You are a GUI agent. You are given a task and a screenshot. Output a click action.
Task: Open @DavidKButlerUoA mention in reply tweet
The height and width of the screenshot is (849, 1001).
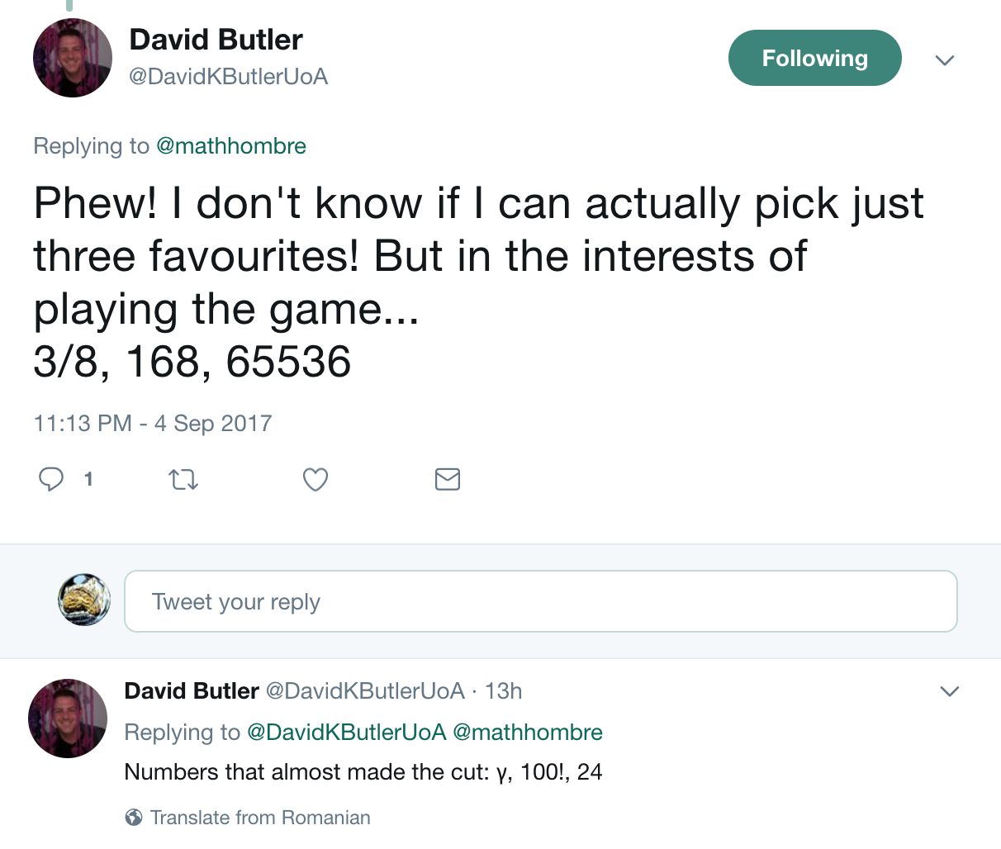[346, 733]
